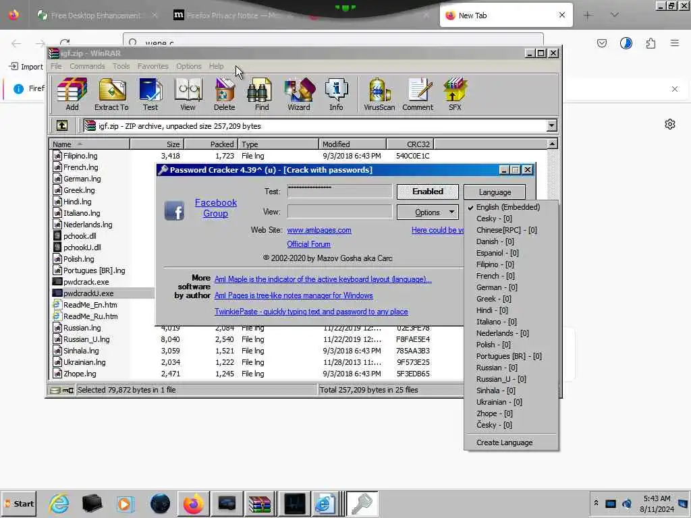Screen dimensions: 691x518
Task: Toggle the Enabled button
Action: click(x=427, y=192)
